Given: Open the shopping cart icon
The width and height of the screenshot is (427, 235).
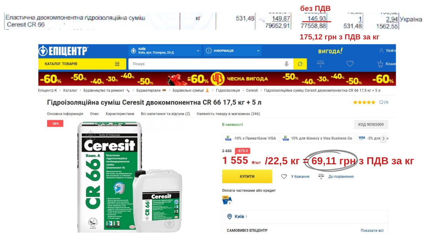Looking at the screenshot, I should pyautogui.click(x=380, y=64).
